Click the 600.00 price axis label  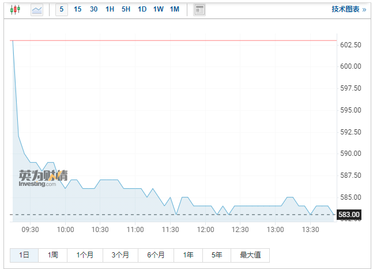351,66
